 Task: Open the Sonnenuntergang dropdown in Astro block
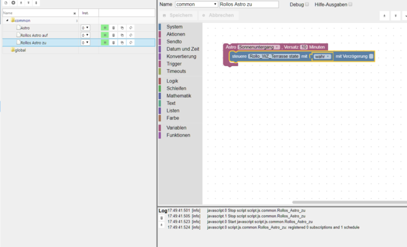[x=259, y=47]
